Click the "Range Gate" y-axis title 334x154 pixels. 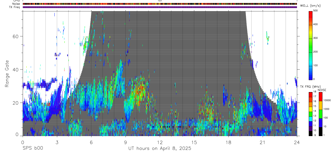pos(7,74)
